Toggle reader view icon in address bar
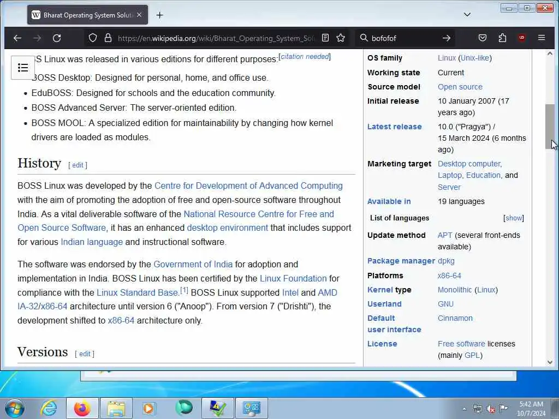This screenshot has height=419, width=559. tap(325, 38)
